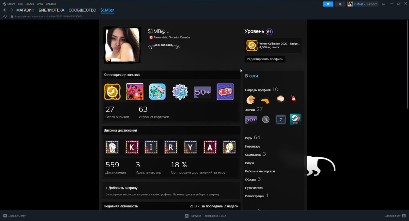Open Инвентарь link
409x221 pixels.
pyautogui.click(x=253, y=147)
